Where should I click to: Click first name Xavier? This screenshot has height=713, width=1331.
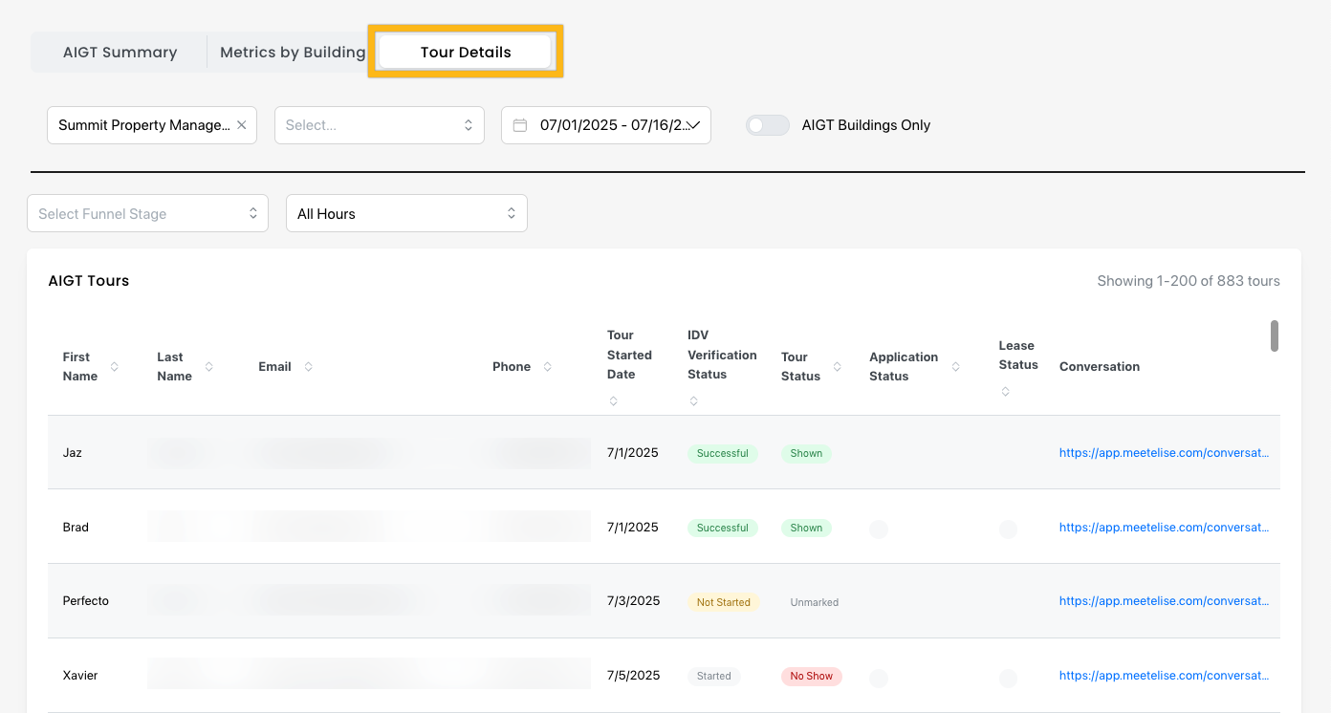point(80,676)
